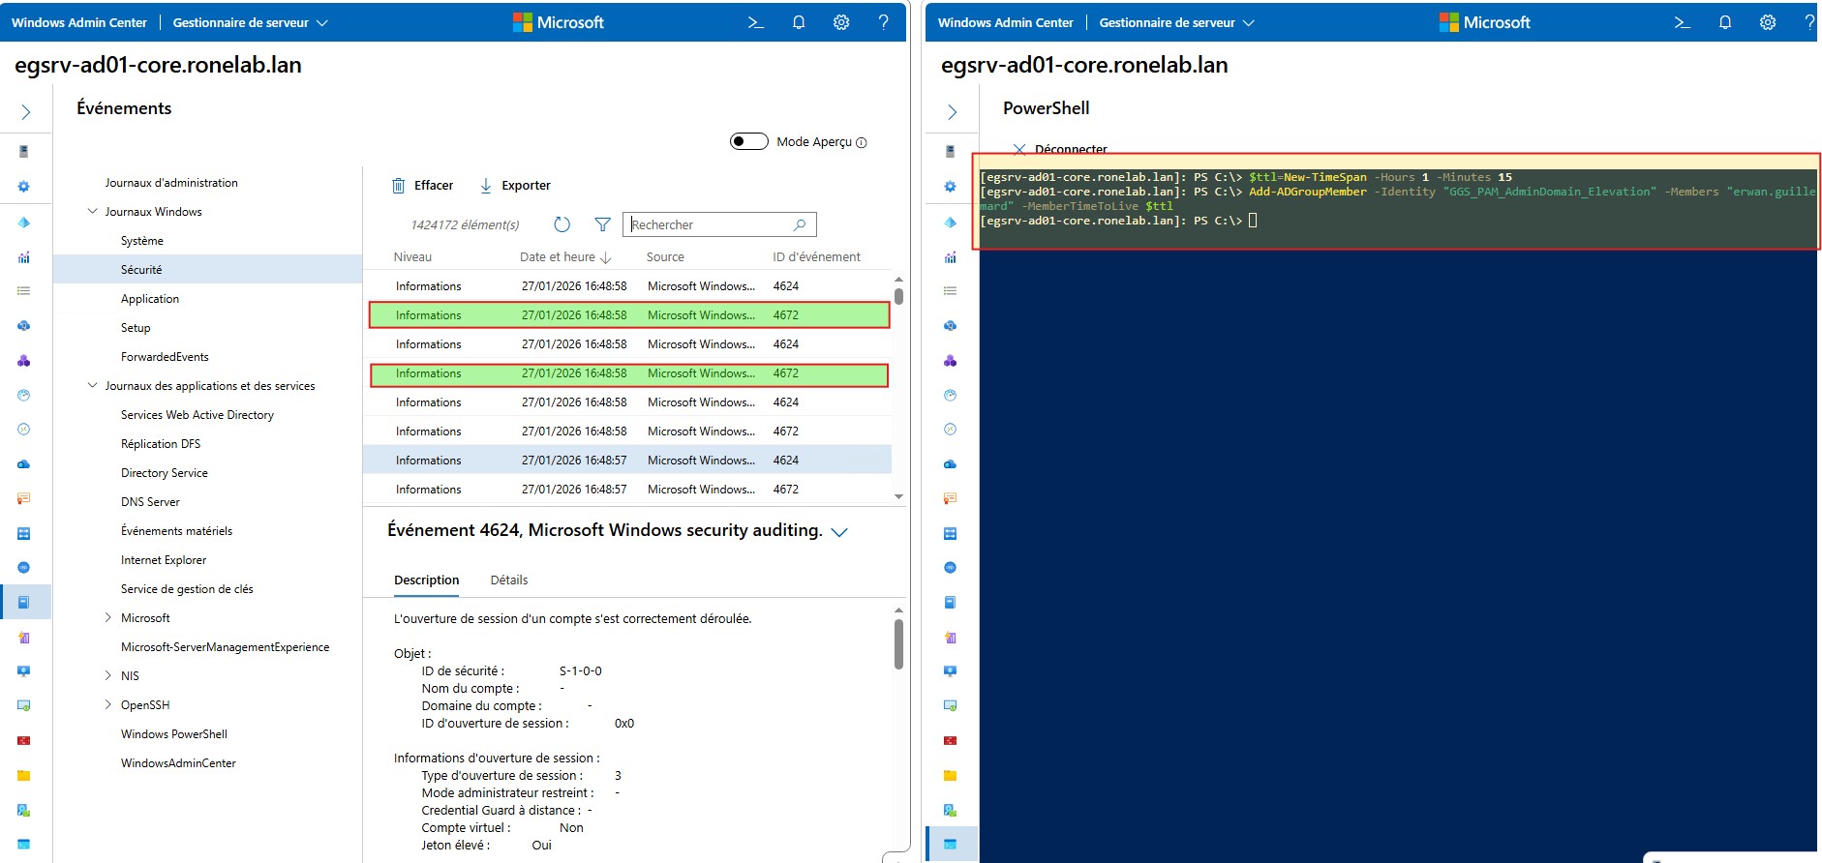This screenshot has width=1822, height=863.
Task: Click the Effacer button
Action: [422, 186]
